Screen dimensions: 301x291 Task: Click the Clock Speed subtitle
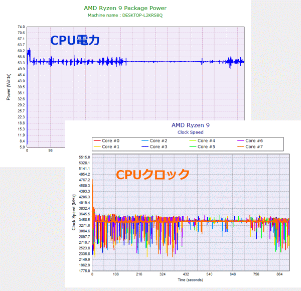click(x=191, y=132)
